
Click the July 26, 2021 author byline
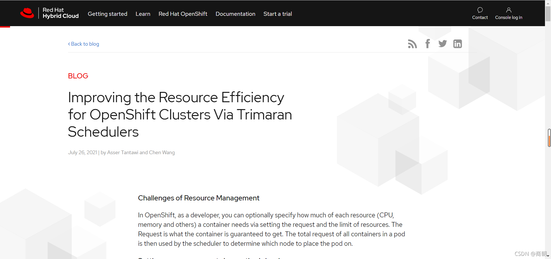coord(121,152)
